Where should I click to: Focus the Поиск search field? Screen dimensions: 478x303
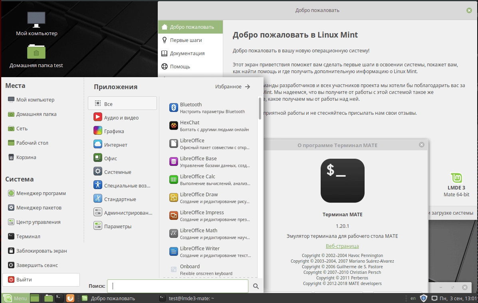click(178, 286)
